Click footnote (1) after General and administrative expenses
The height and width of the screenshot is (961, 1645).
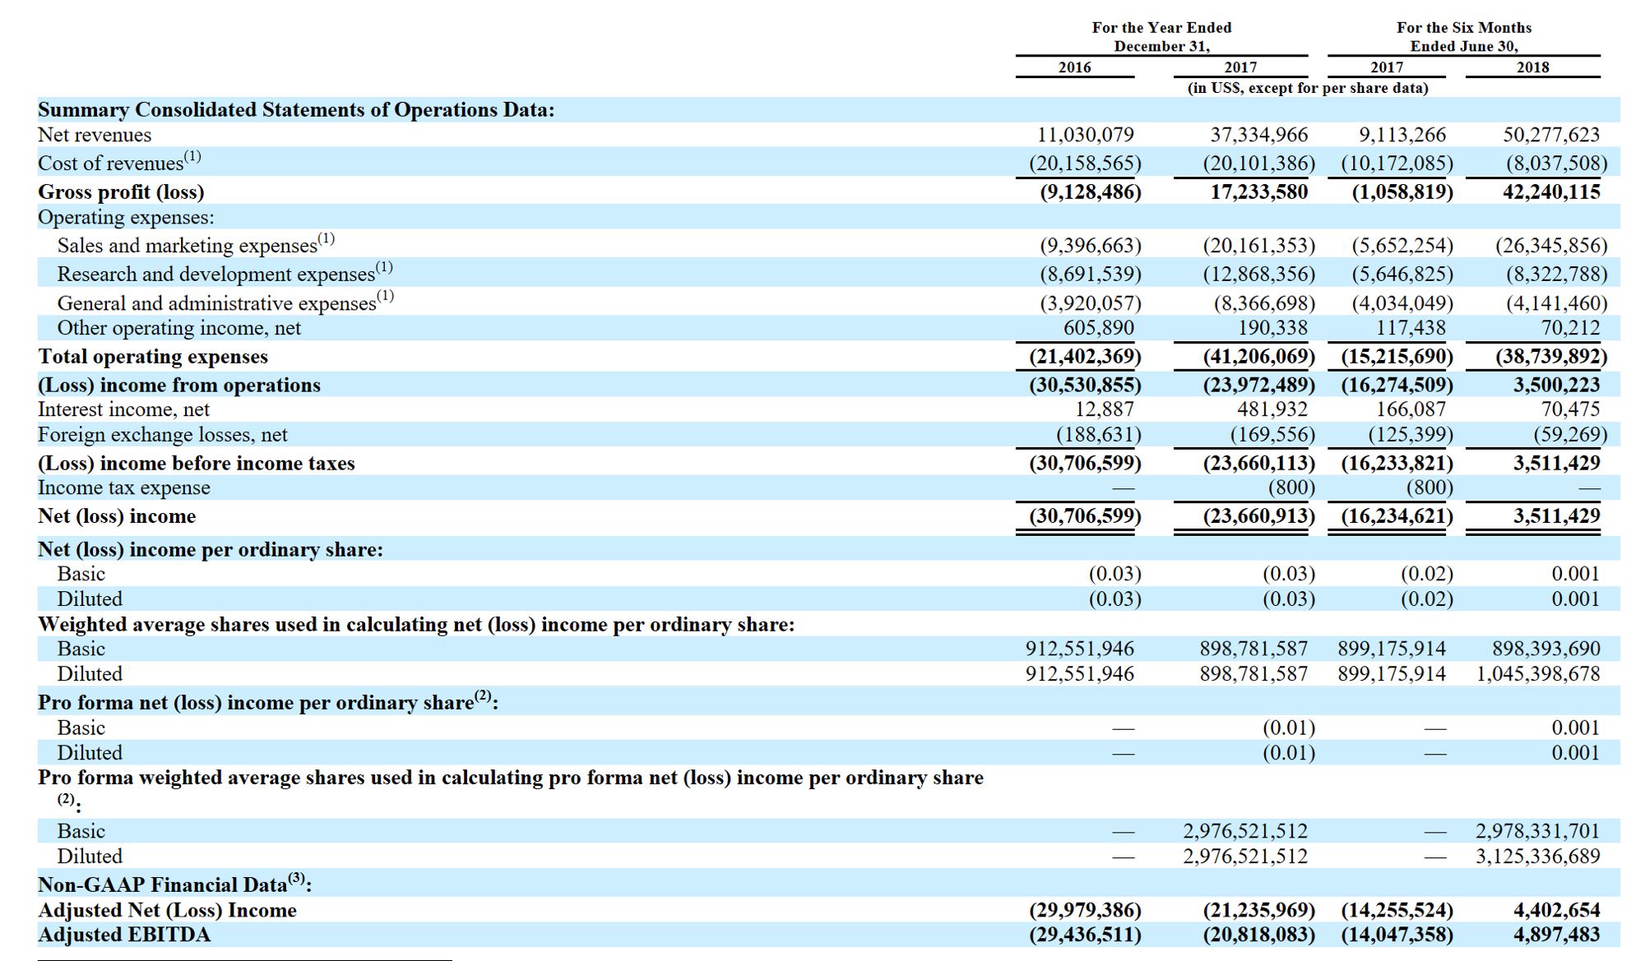click(385, 296)
